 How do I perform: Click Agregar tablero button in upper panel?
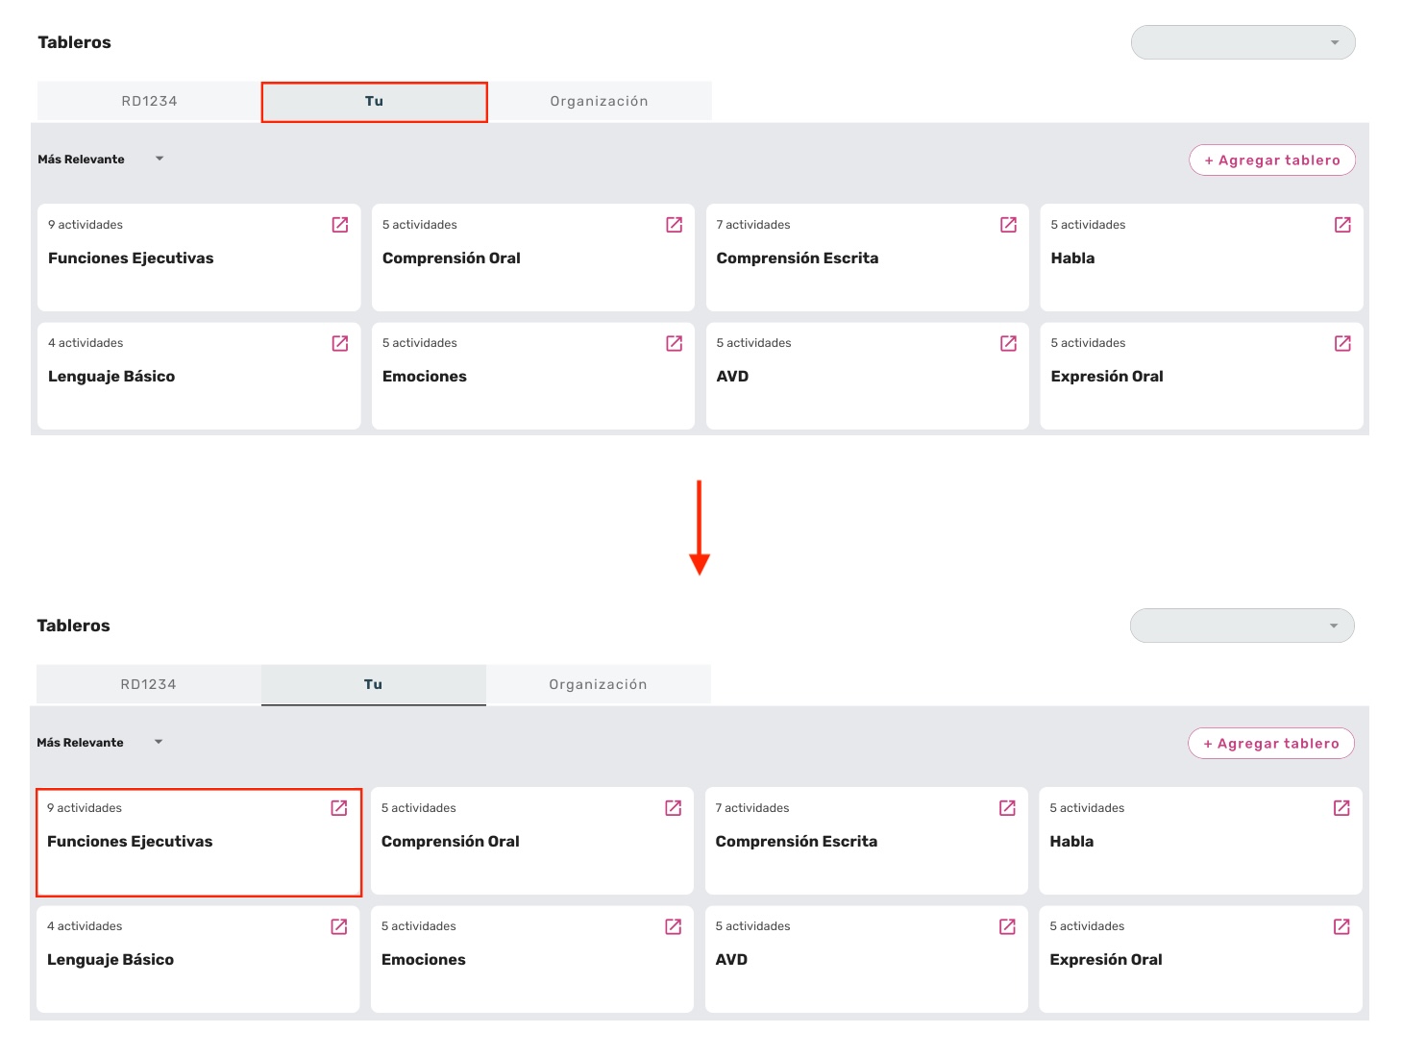coord(1272,160)
